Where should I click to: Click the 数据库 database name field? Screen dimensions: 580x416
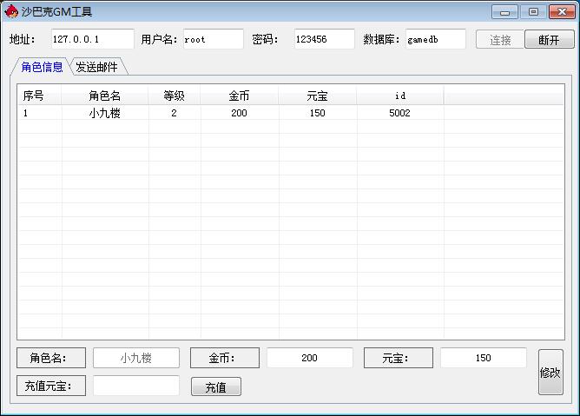(435, 39)
